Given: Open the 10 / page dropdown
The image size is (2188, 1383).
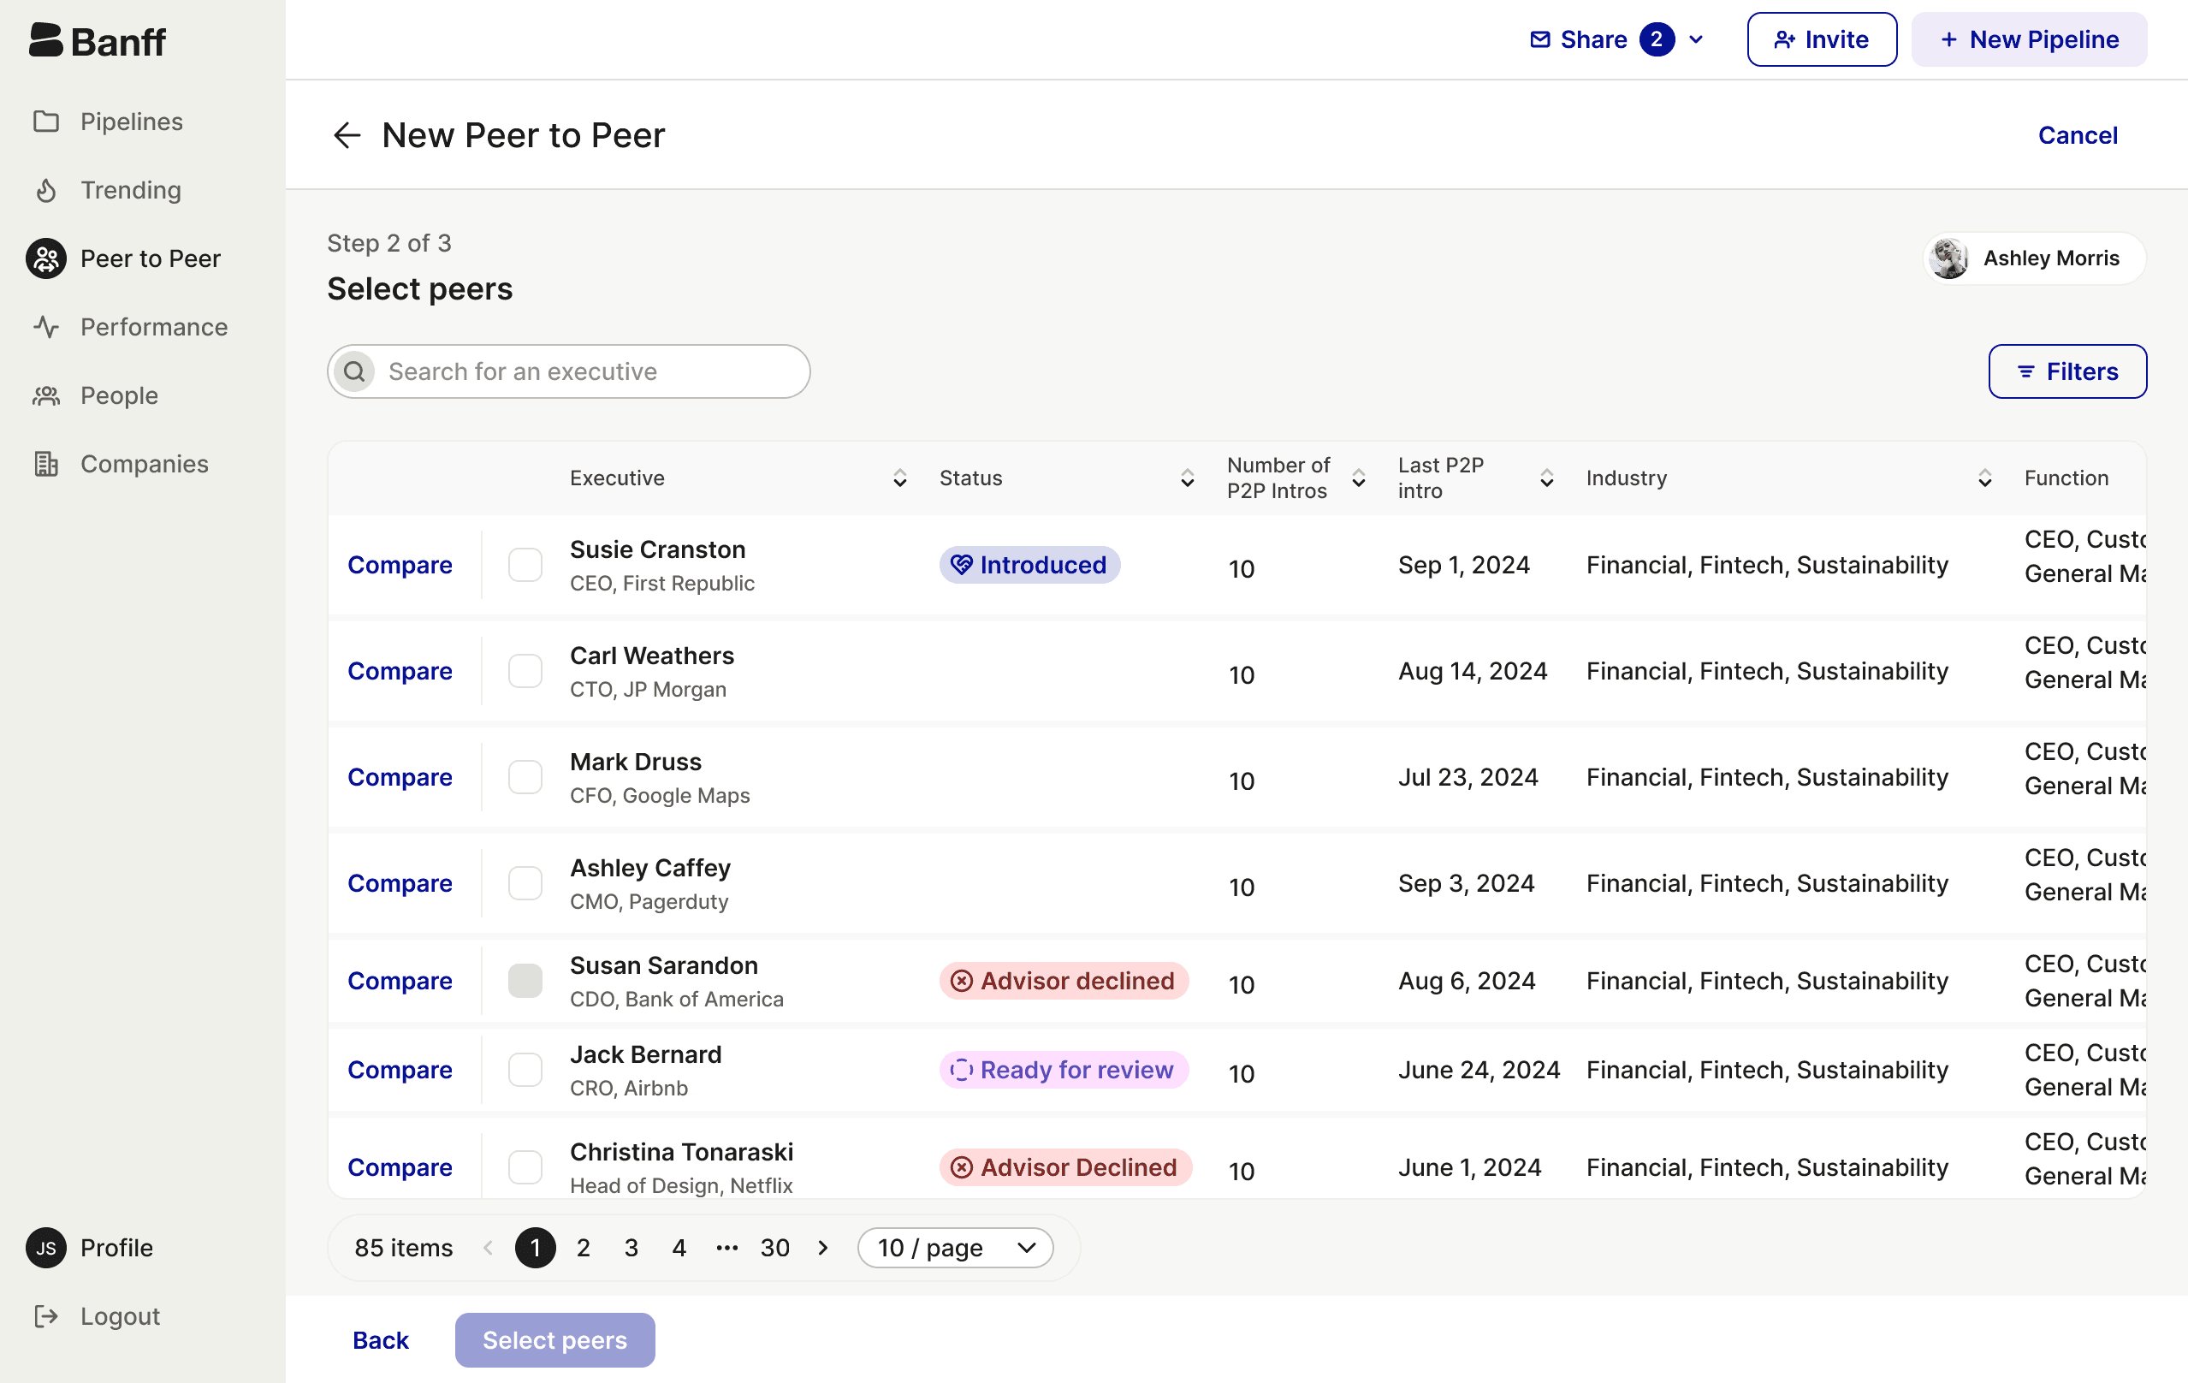Looking at the screenshot, I should tap(955, 1248).
